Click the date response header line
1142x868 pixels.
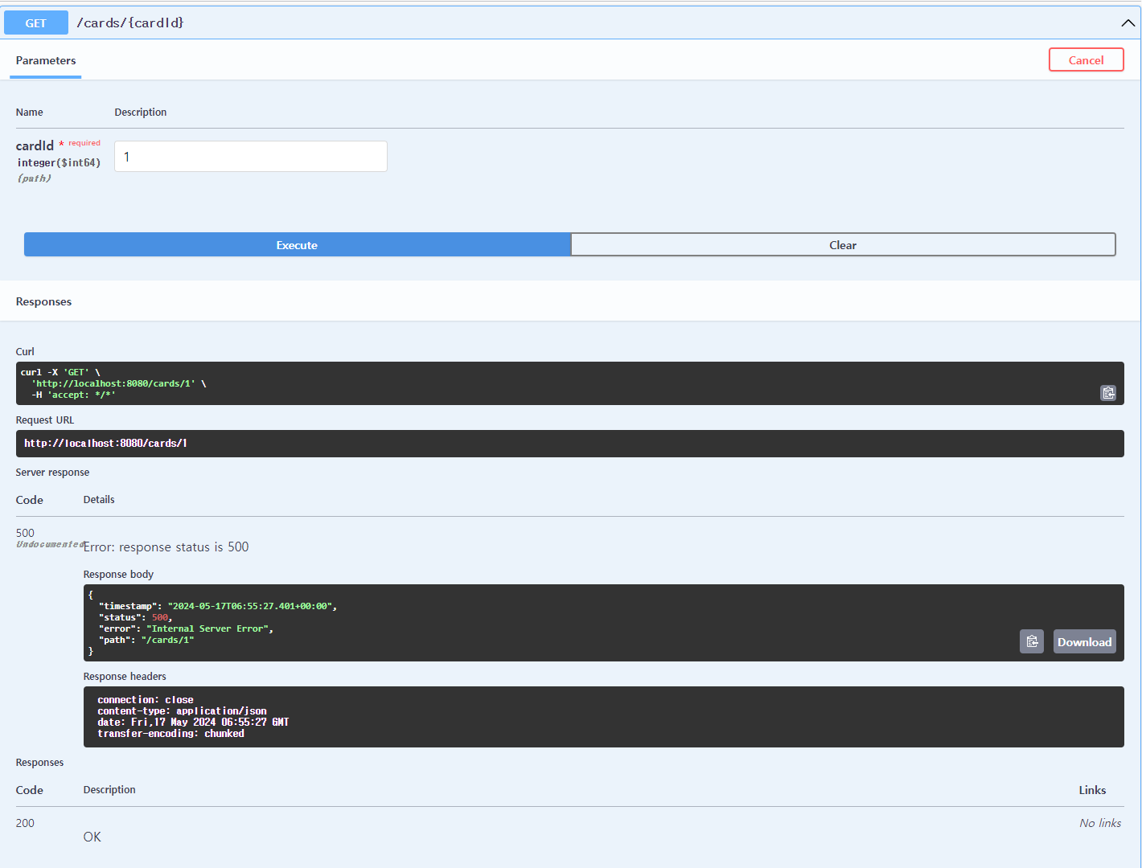click(x=193, y=723)
